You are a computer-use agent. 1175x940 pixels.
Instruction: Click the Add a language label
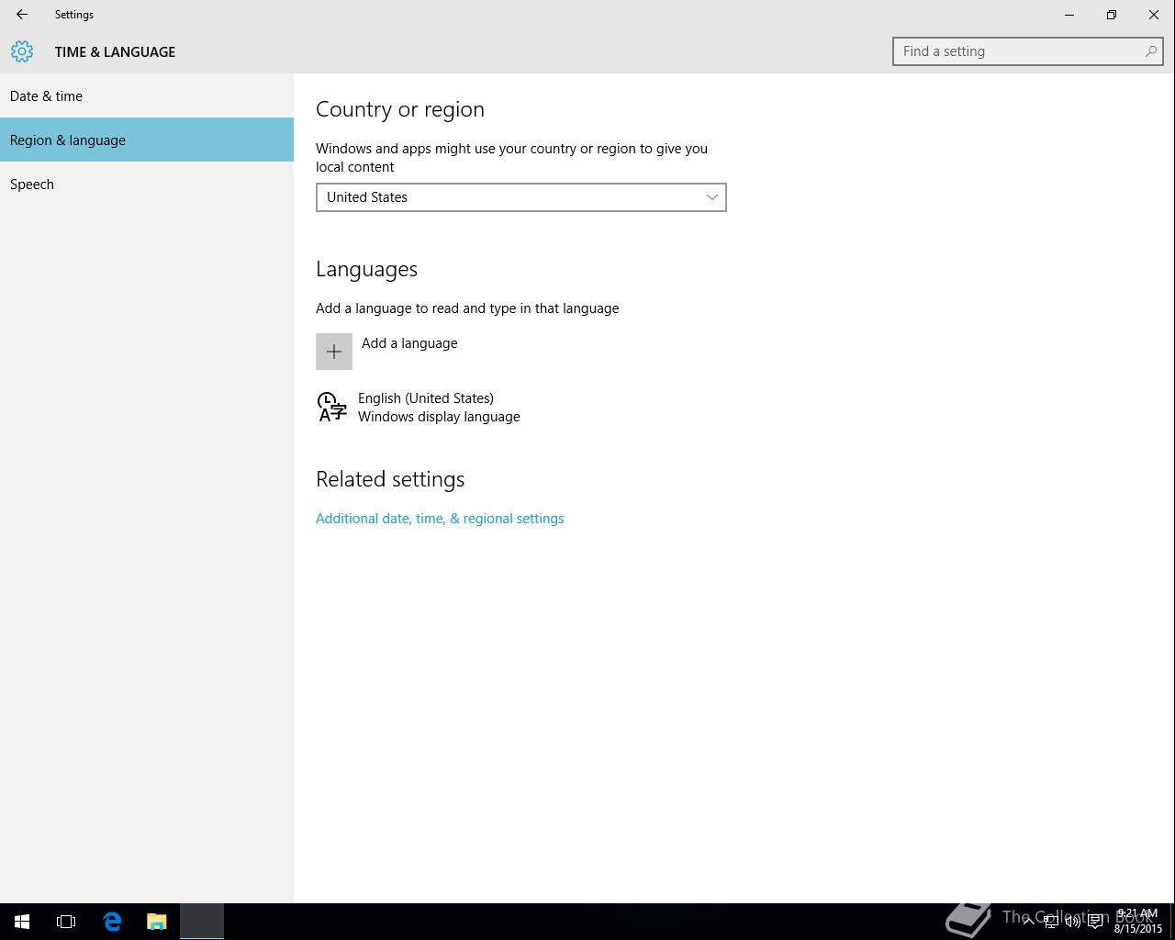(409, 343)
